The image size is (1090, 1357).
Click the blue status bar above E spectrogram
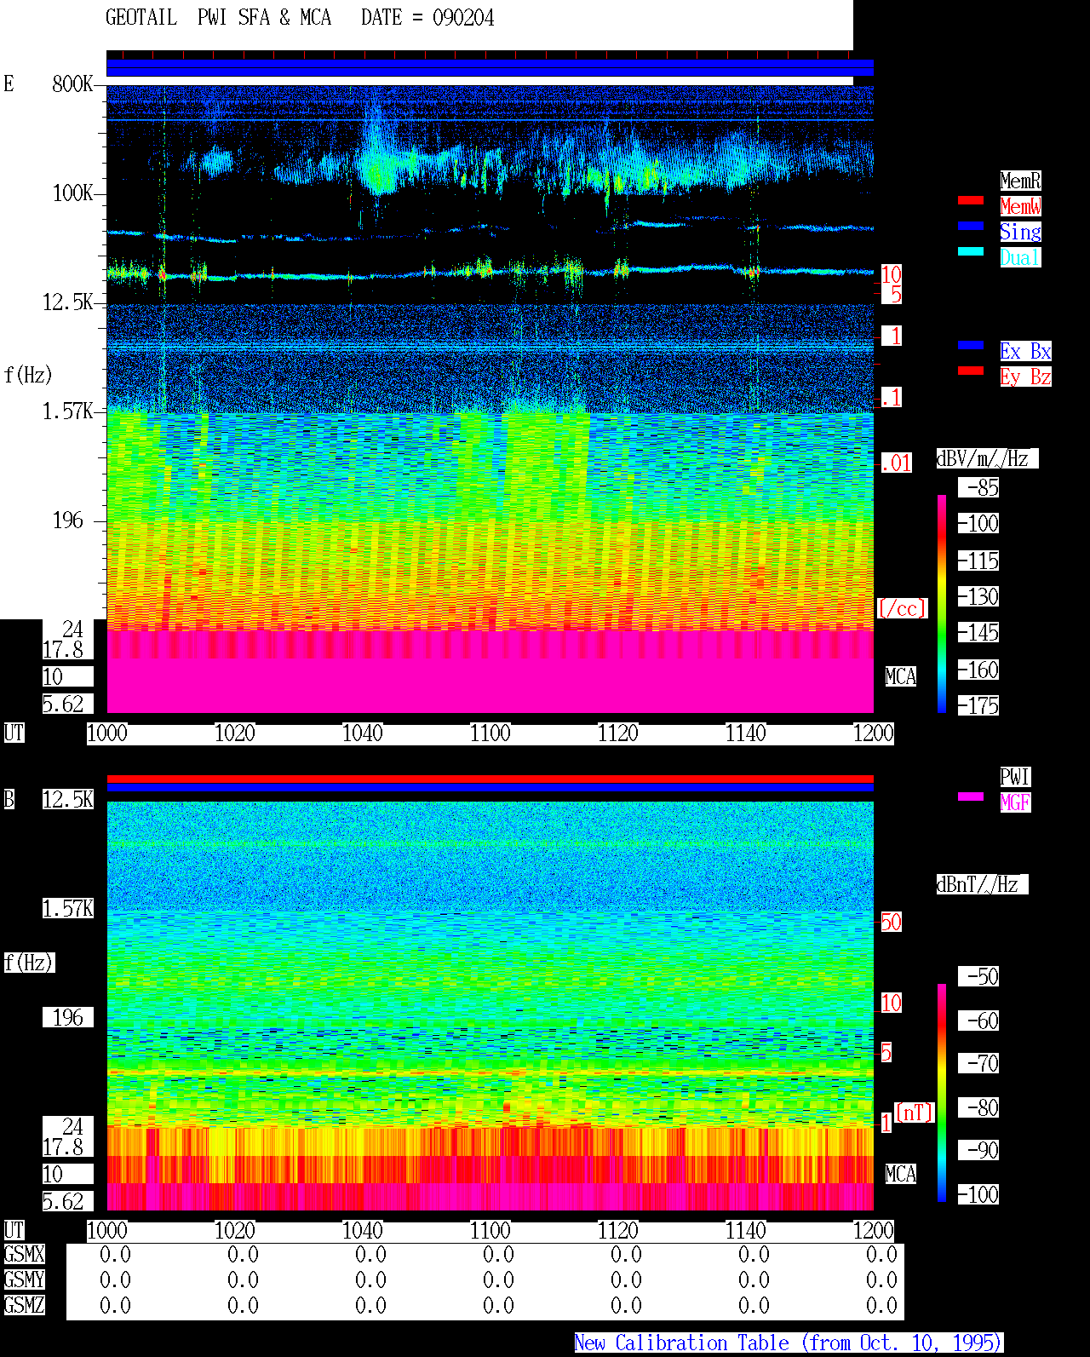[490, 67]
